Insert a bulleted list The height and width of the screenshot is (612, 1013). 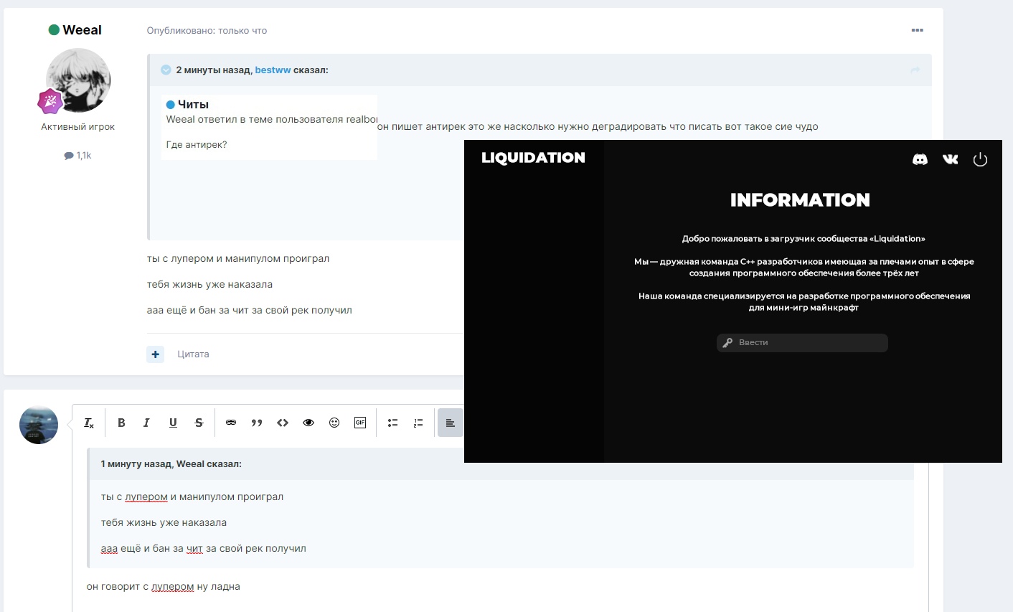pyautogui.click(x=392, y=423)
